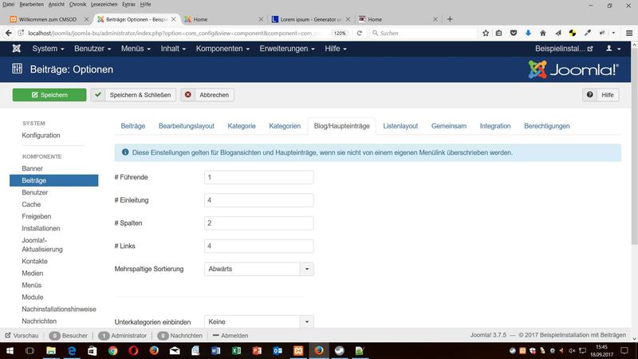This screenshot has width=638, height=359.
Task: Reload the page with refresh icon
Action: (360, 33)
